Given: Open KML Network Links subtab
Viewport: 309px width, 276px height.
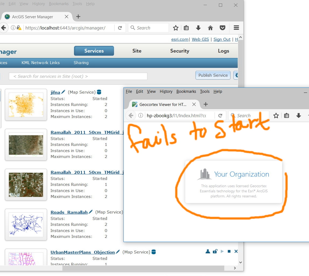Looking at the screenshot, I should click(x=41, y=63).
